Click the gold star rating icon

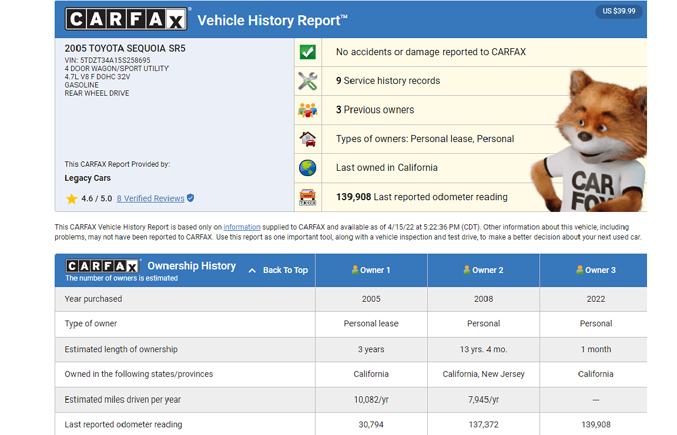pos(72,198)
